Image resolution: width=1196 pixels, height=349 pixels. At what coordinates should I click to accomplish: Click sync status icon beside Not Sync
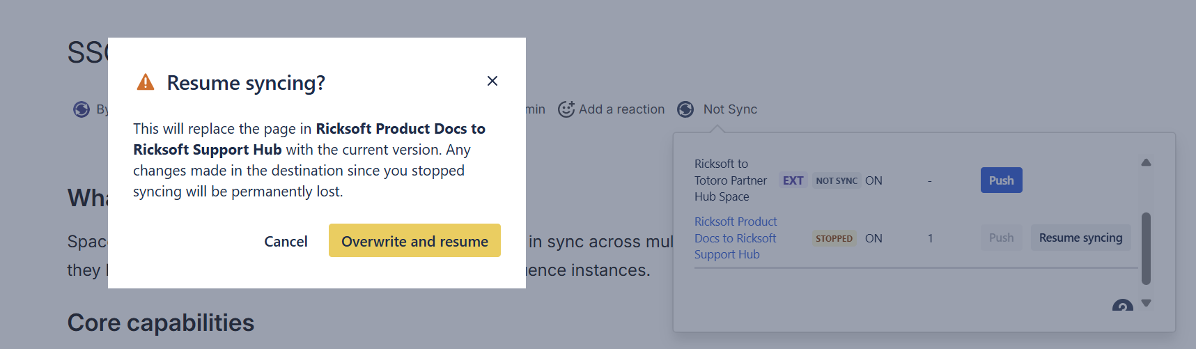point(685,109)
